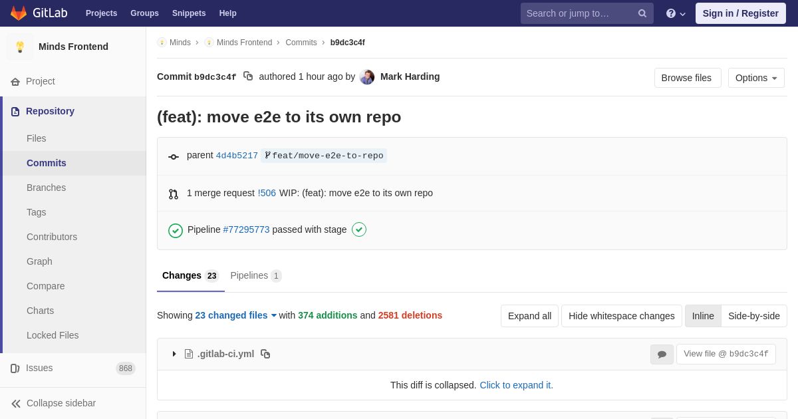Open the 23 changed files dropdown
This screenshot has height=419, width=798.
[x=236, y=315]
